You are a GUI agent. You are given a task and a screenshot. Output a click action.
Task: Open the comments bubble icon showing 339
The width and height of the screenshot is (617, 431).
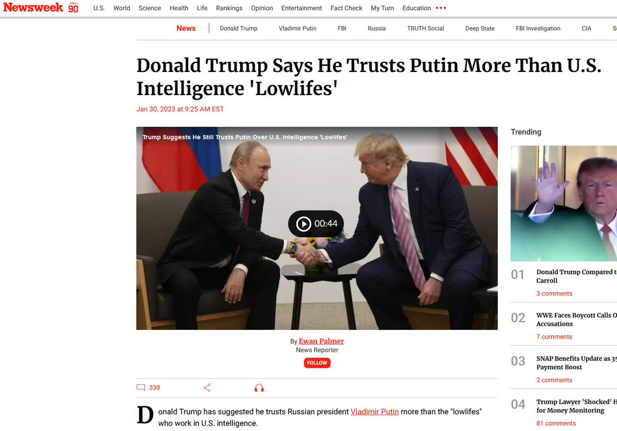pos(141,388)
